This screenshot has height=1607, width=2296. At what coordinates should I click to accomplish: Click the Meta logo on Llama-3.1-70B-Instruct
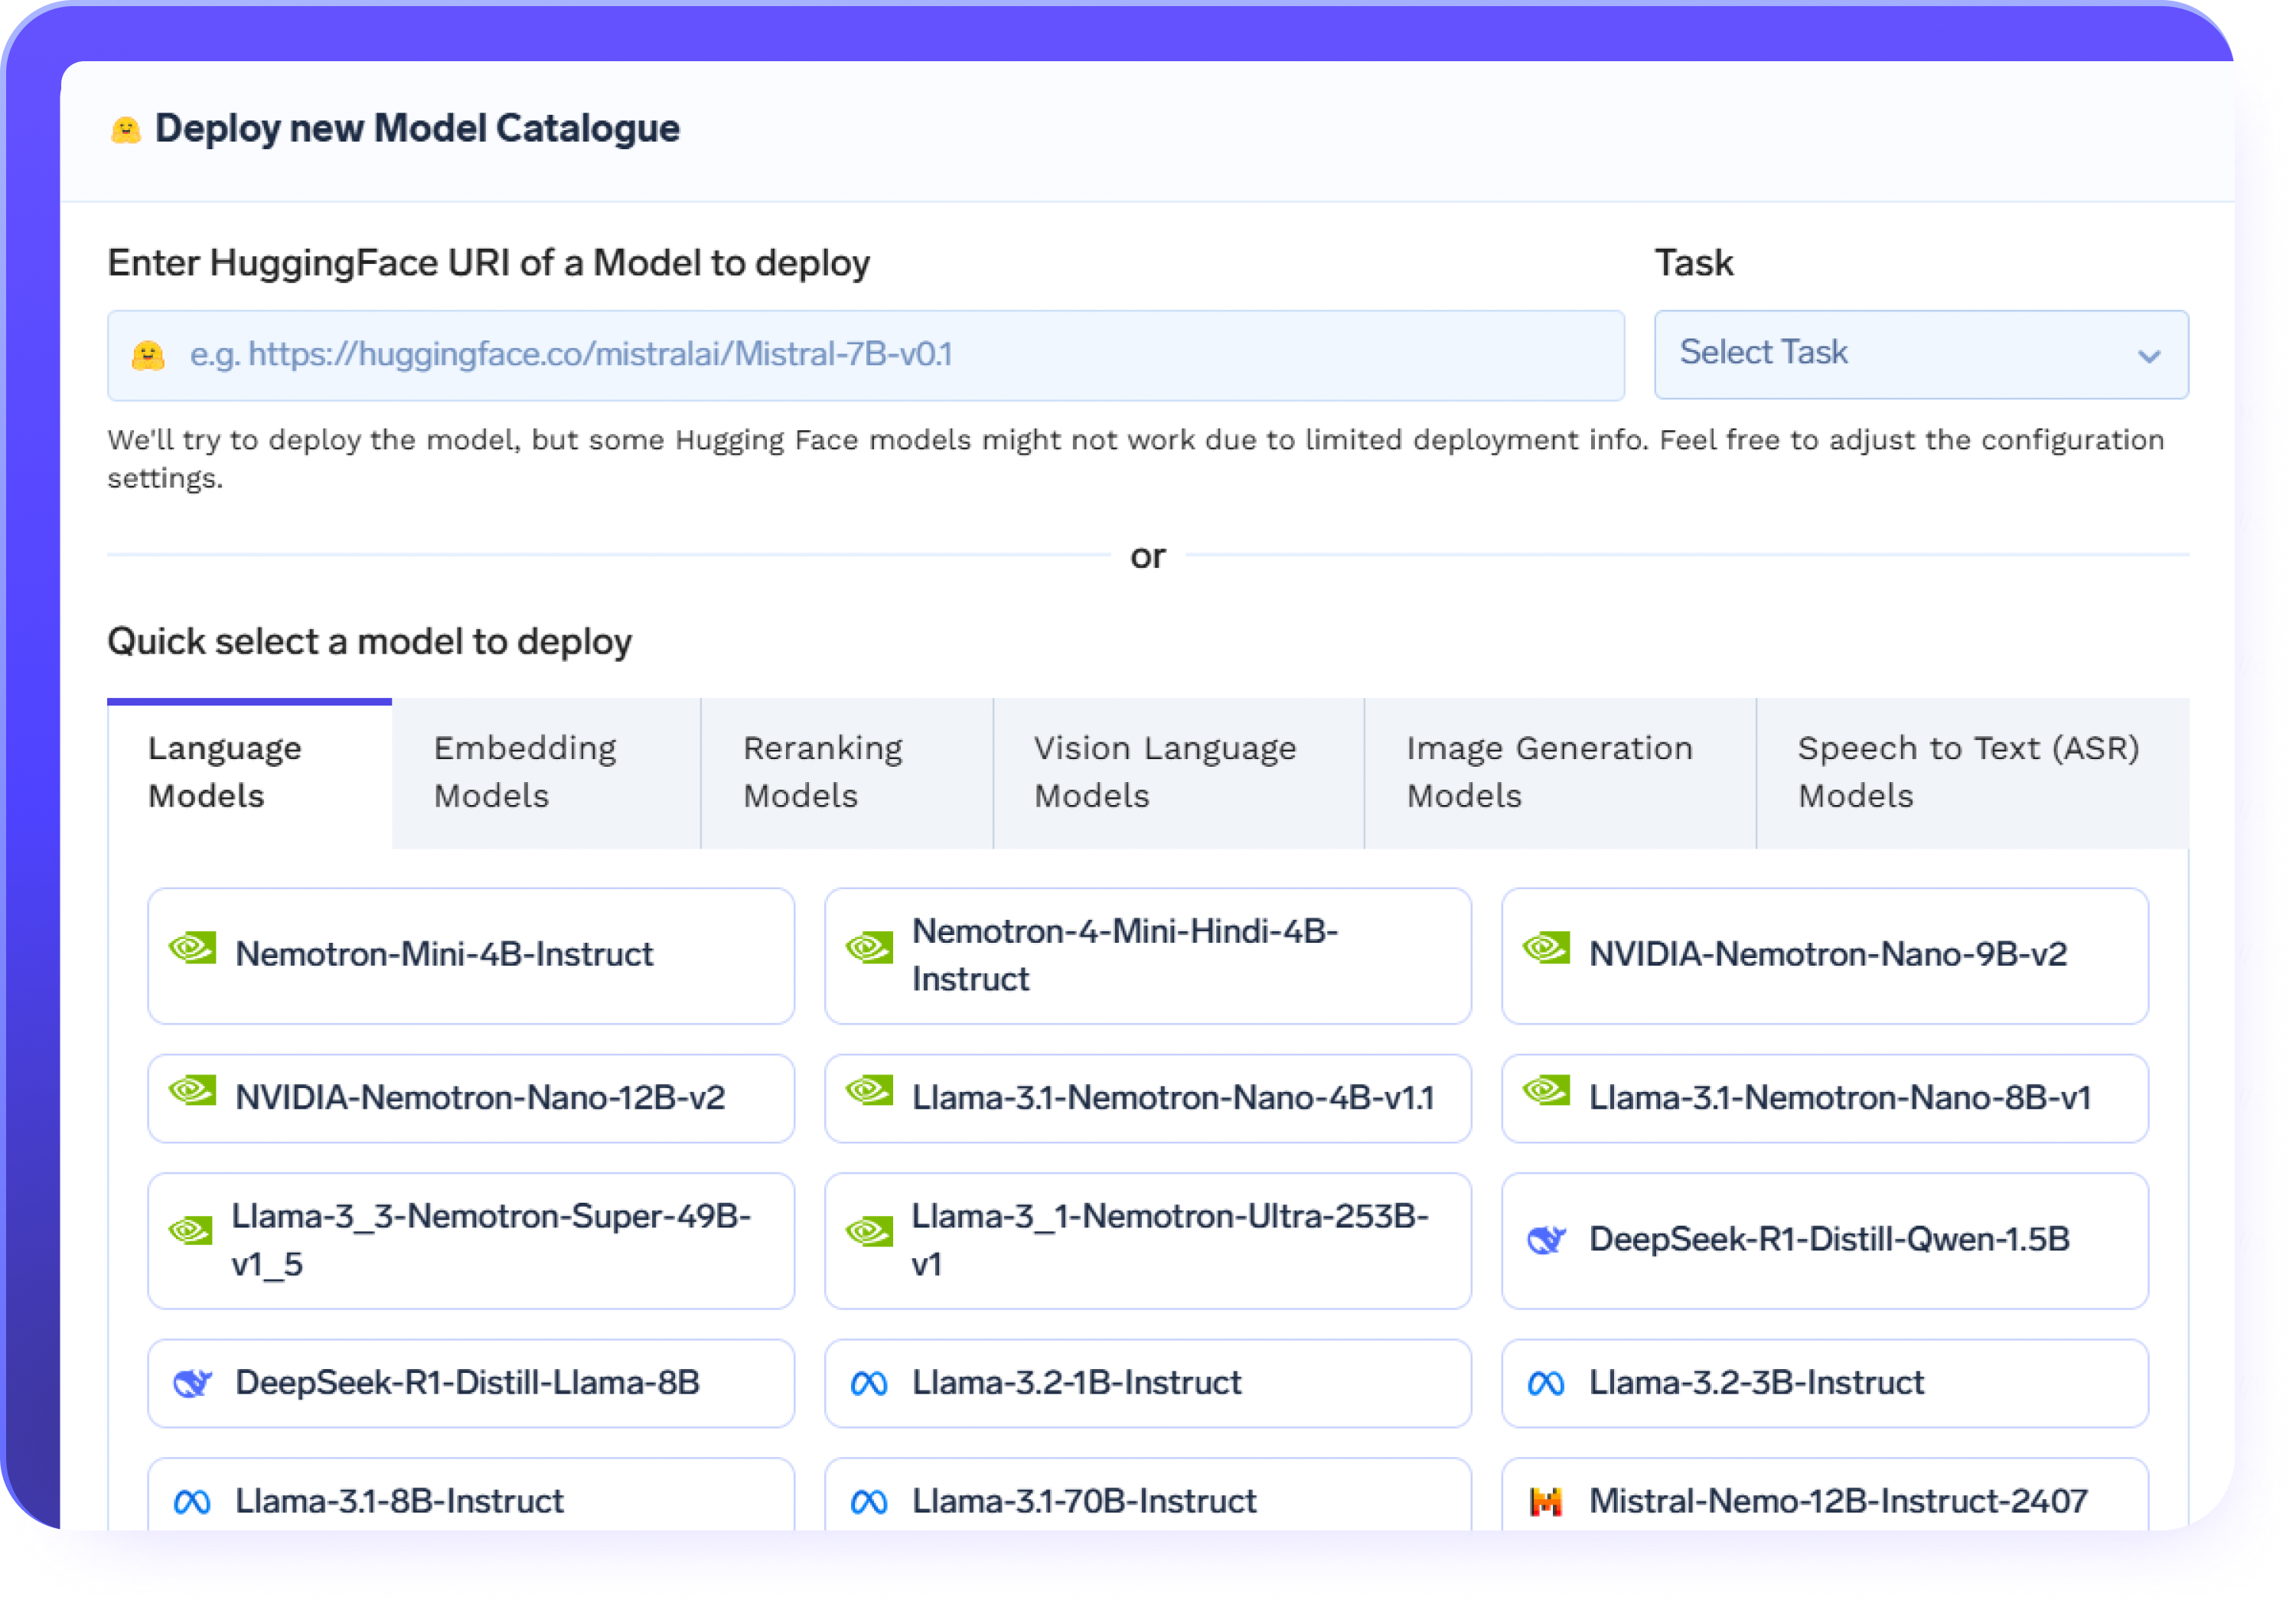(869, 1501)
